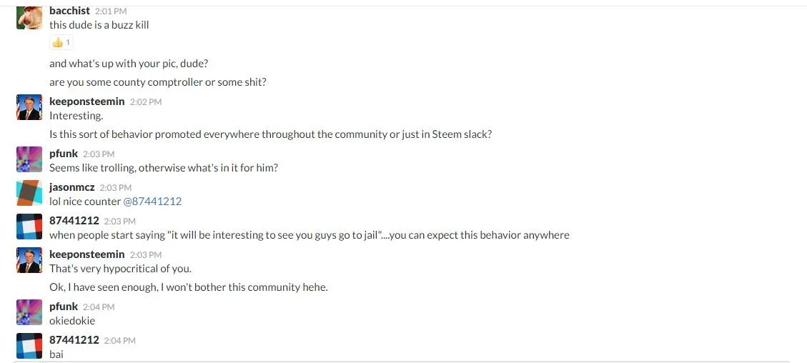Click pfunk's avatar next to okiedokie
The width and height of the screenshot is (807, 363).
coord(29,312)
